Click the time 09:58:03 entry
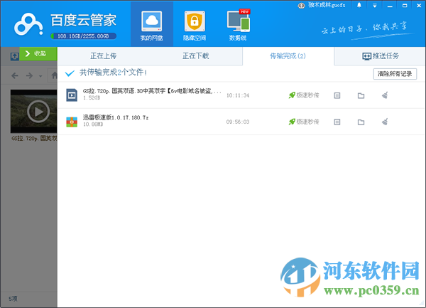 click(238, 122)
